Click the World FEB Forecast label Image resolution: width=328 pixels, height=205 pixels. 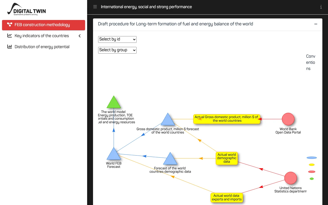(114, 165)
